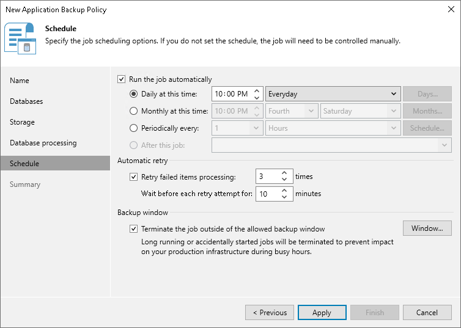Open the backup Window... settings
Viewport: 461px width, 328px height.
[x=427, y=228]
